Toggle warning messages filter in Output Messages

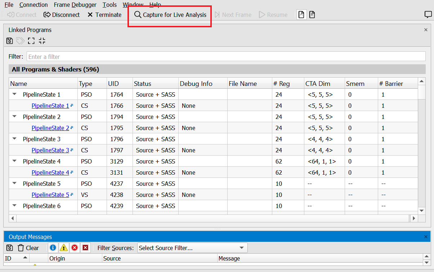point(63,248)
